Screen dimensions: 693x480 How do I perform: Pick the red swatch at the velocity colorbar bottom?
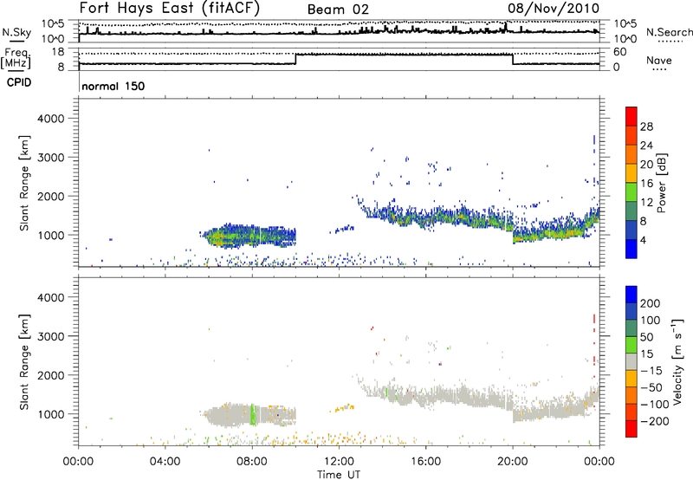click(631, 429)
